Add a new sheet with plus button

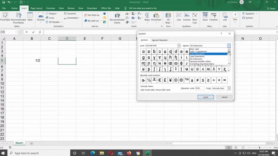click(x=31, y=143)
